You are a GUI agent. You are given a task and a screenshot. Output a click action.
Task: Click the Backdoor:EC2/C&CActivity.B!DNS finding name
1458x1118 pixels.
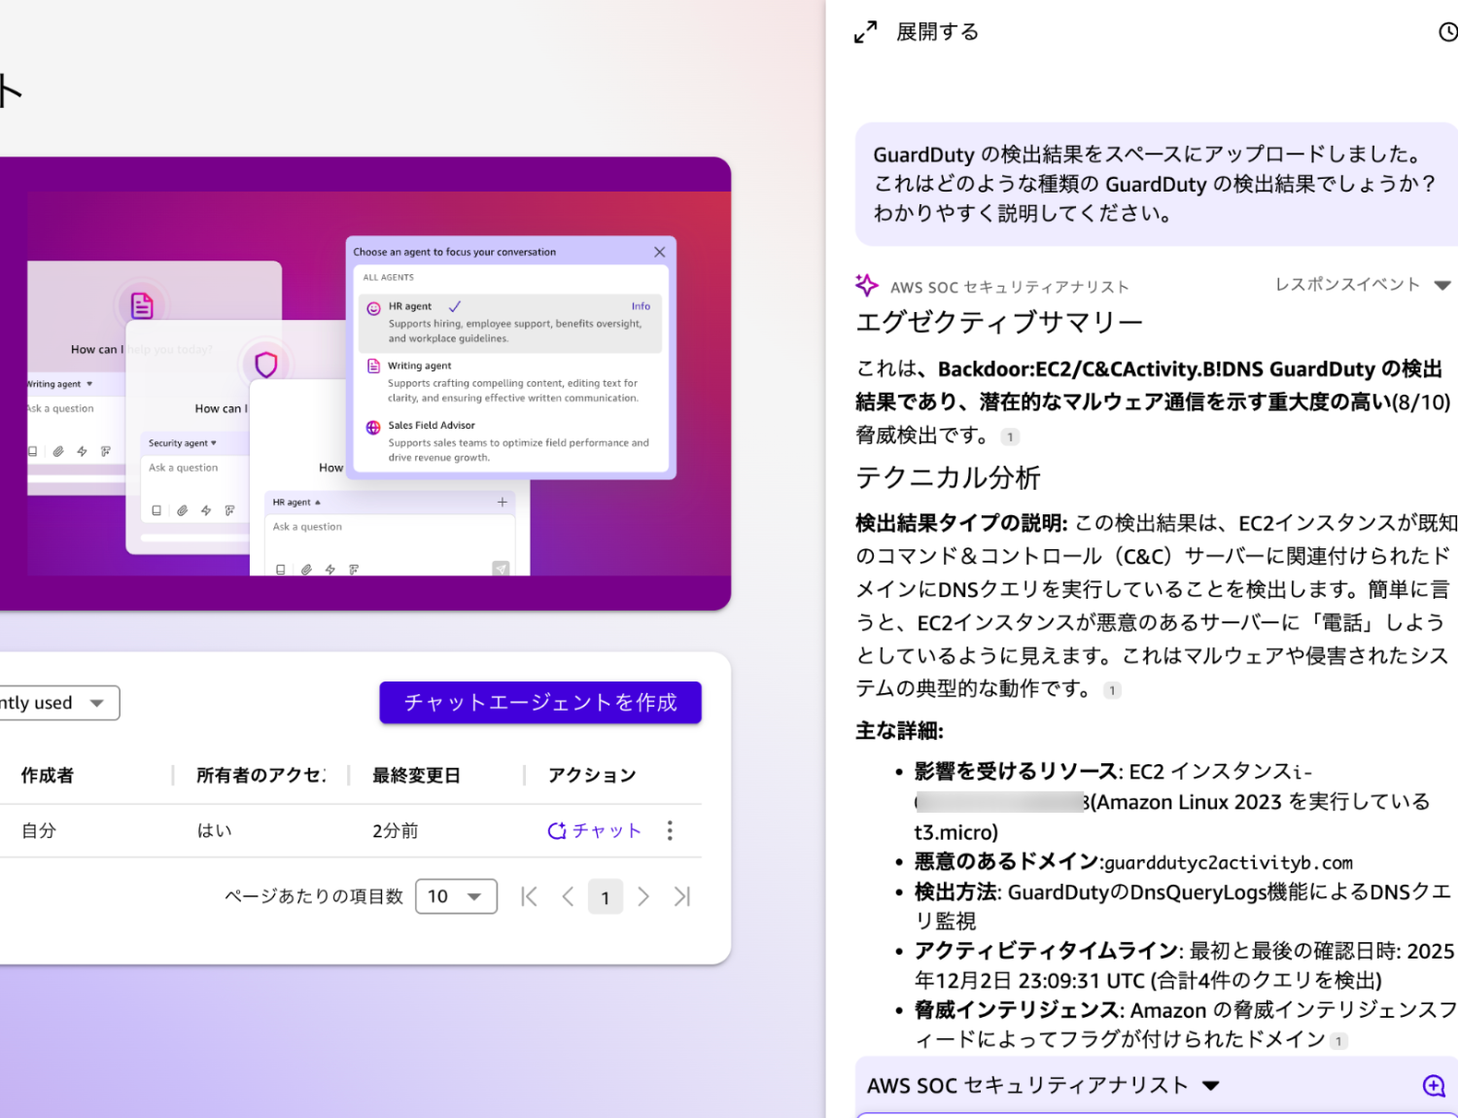point(1100,369)
